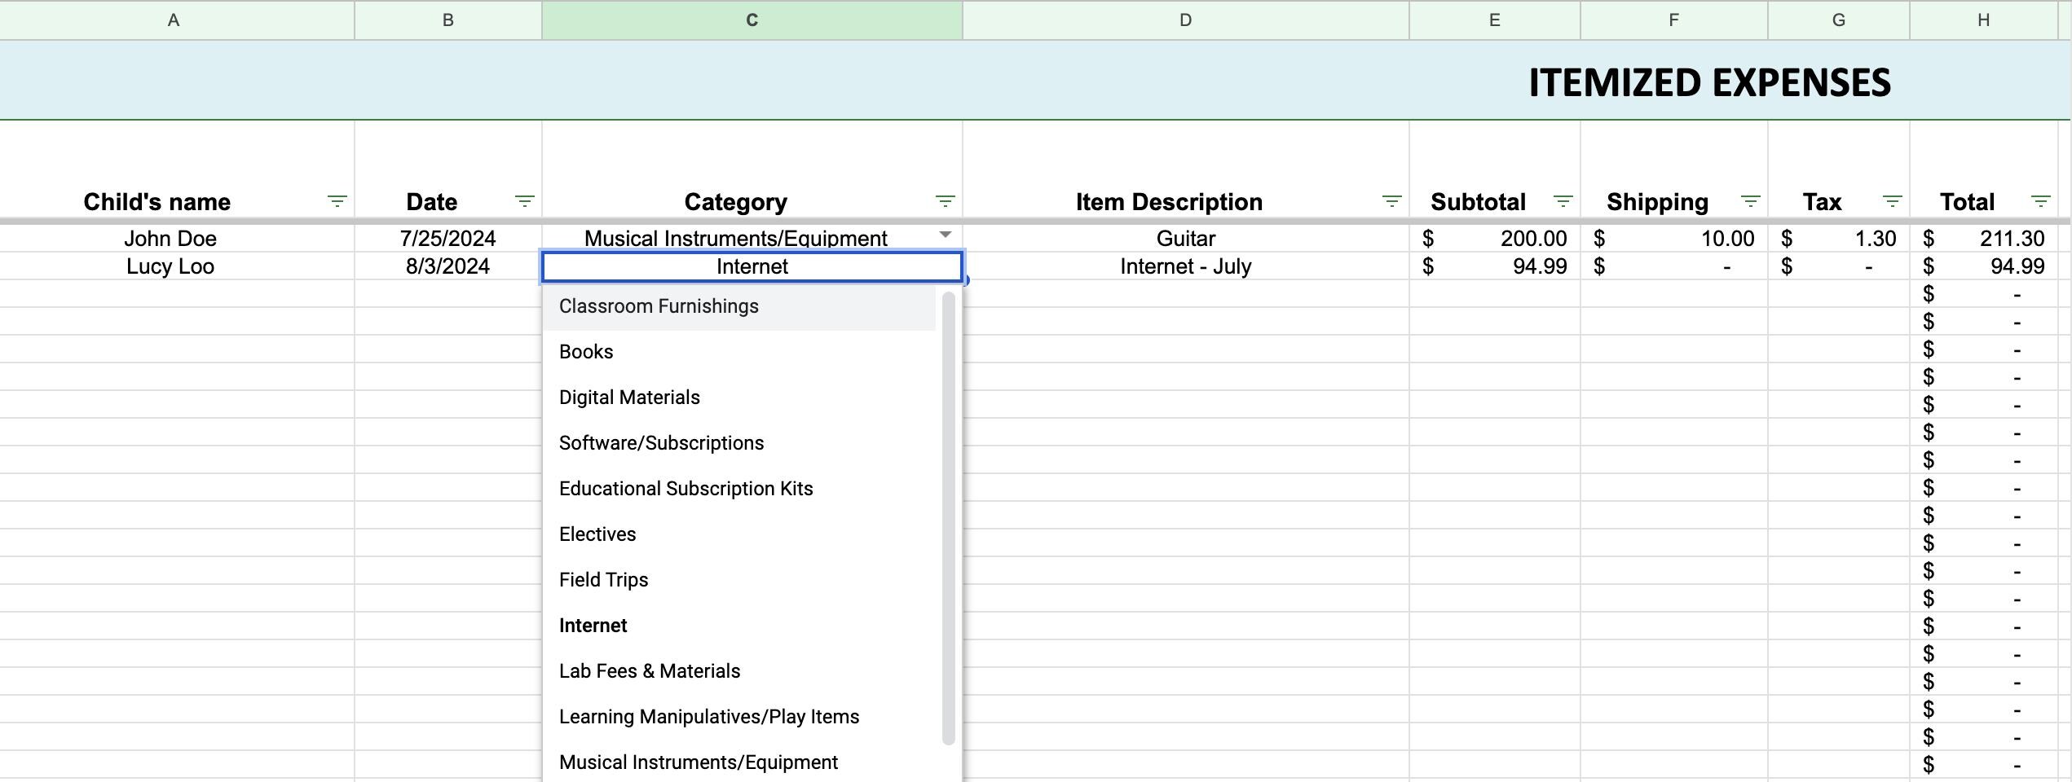2072x782 pixels.
Task: Open the filter icon on Total column
Action: [2039, 201]
